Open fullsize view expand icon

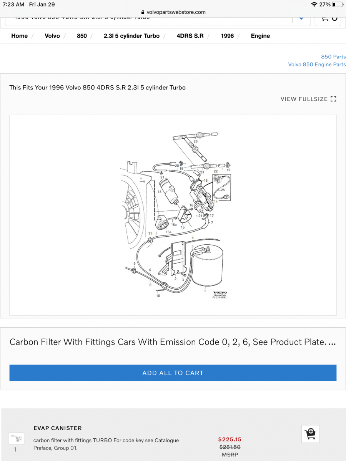pyautogui.click(x=333, y=99)
